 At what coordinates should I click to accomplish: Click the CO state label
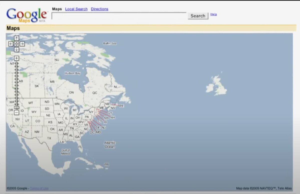[x=38, y=121]
